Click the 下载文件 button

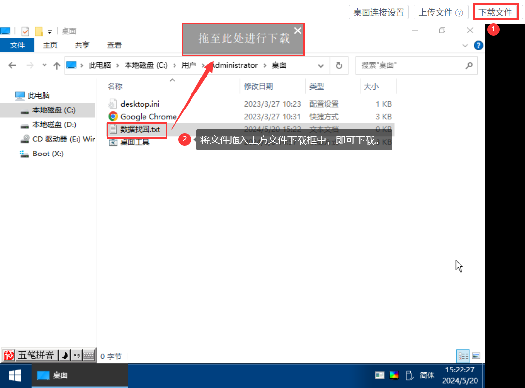point(495,12)
